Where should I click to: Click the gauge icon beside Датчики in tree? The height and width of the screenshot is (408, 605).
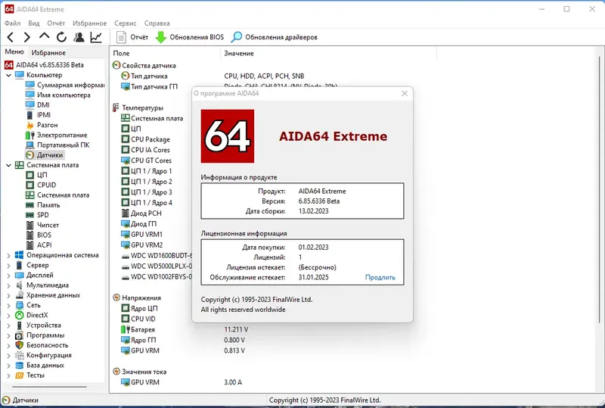pos(30,155)
